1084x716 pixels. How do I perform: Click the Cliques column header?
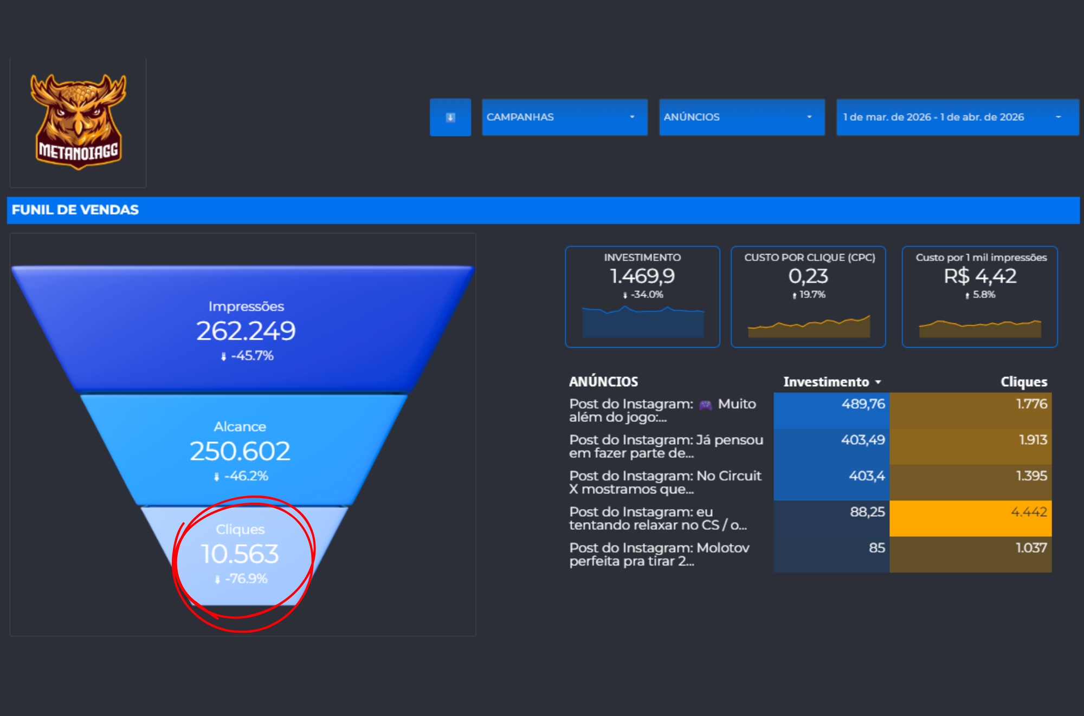(1023, 382)
